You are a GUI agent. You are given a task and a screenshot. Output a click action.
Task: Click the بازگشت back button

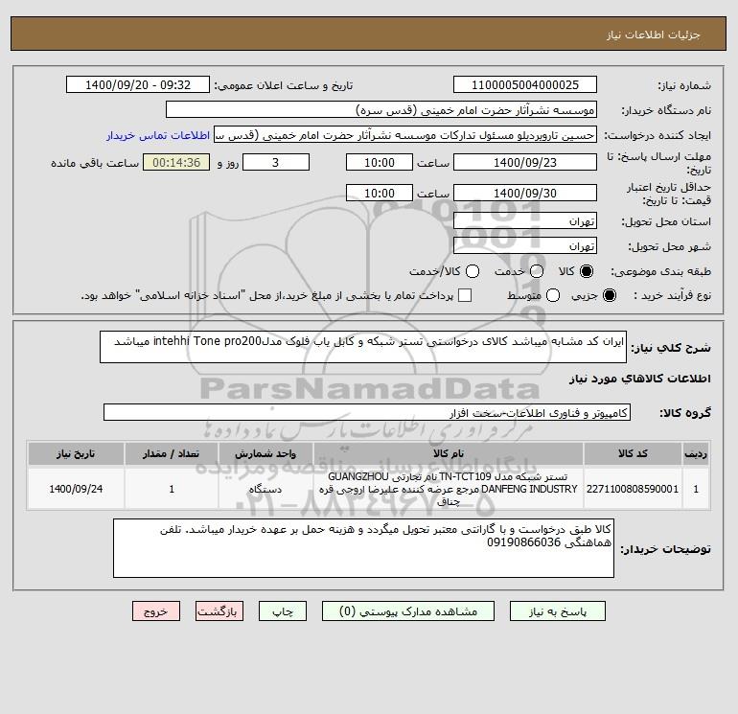pos(219,611)
